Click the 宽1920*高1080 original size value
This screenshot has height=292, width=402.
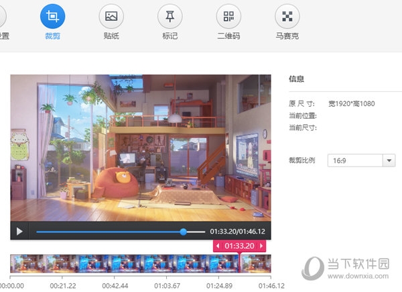click(352, 103)
